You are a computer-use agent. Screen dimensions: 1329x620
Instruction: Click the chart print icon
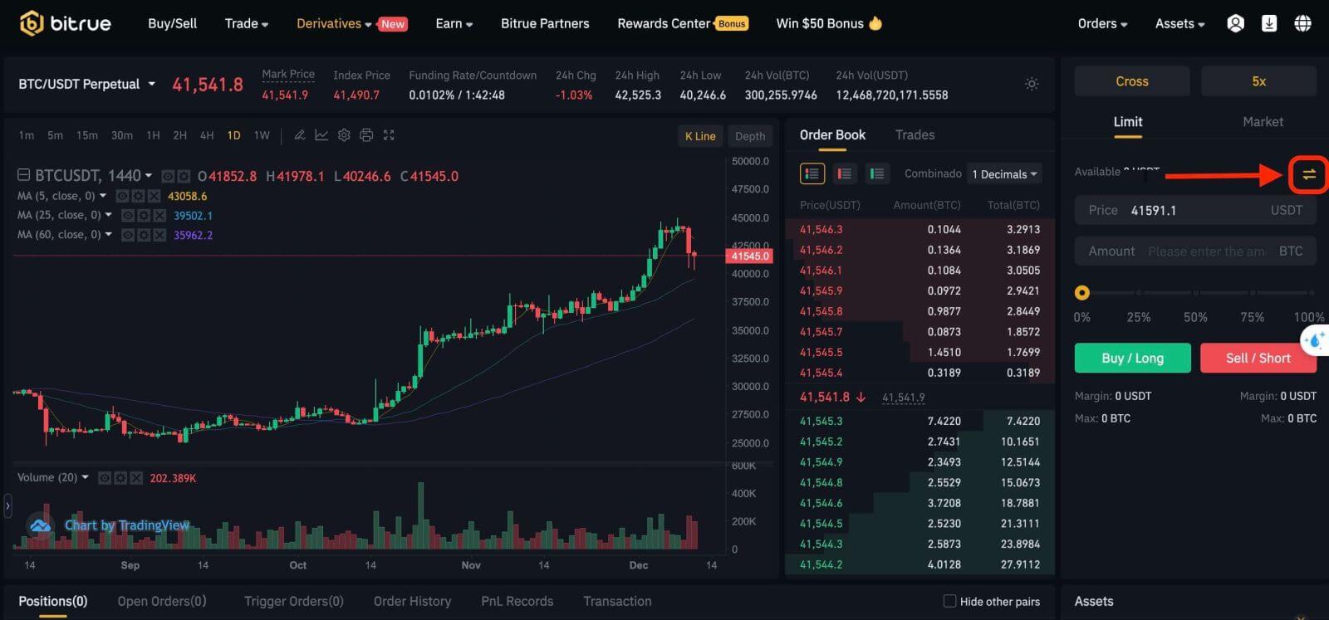point(366,135)
